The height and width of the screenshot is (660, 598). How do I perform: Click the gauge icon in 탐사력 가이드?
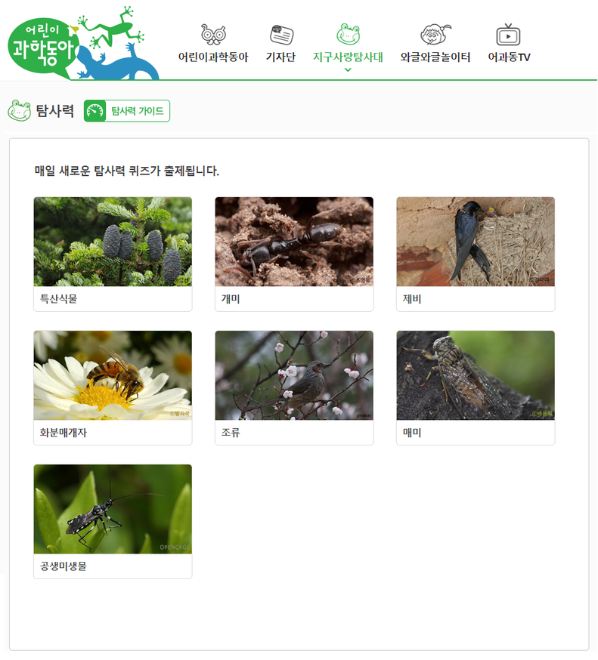point(95,111)
